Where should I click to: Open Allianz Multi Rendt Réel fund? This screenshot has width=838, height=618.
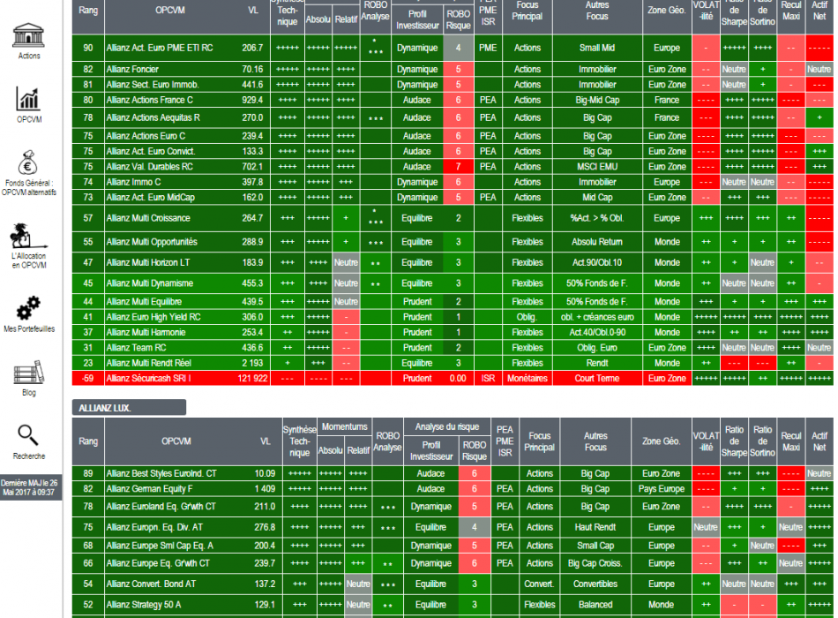coord(148,363)
